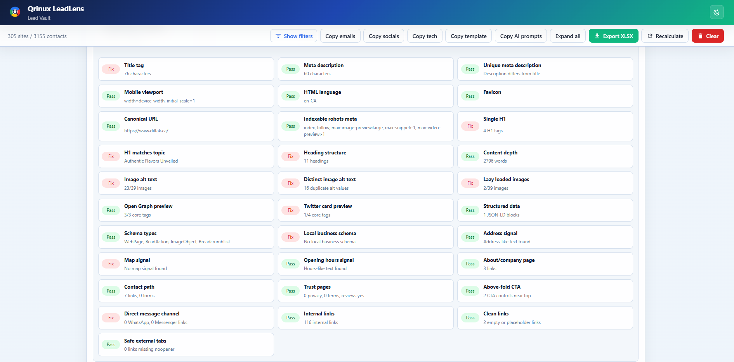Click Copy socials button
This screenshot has height=362, width=734.
(384, 36)
